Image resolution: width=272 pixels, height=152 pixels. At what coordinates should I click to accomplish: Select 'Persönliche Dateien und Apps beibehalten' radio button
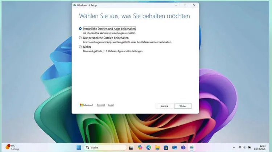(x=80, y=29)
